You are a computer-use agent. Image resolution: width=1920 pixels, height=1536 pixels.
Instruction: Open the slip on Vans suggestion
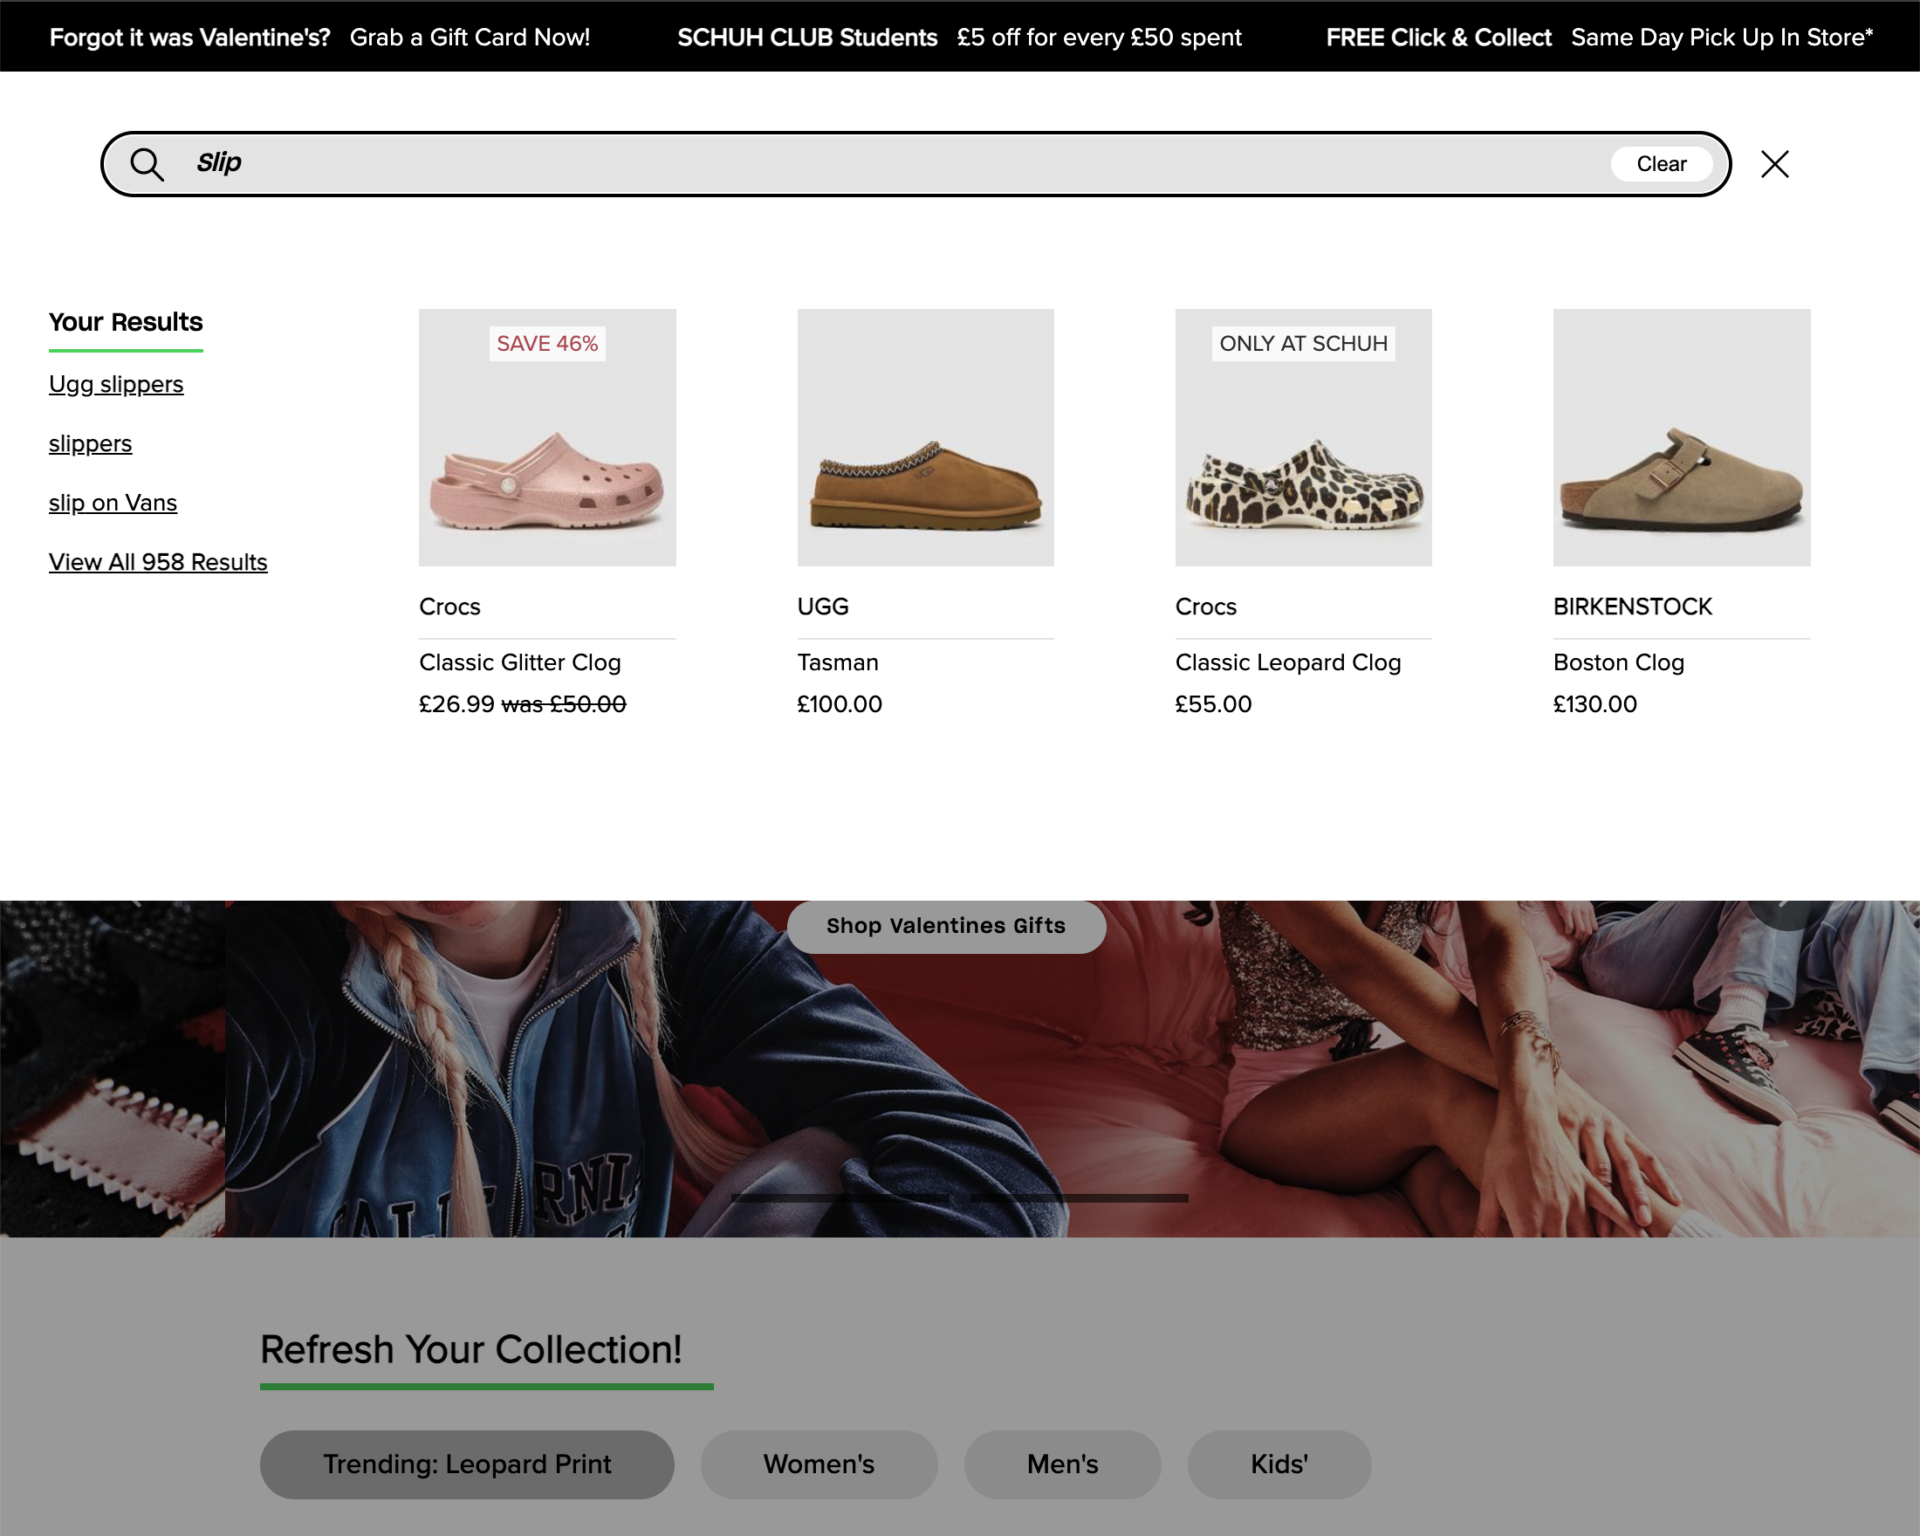(x=113, y=503)
